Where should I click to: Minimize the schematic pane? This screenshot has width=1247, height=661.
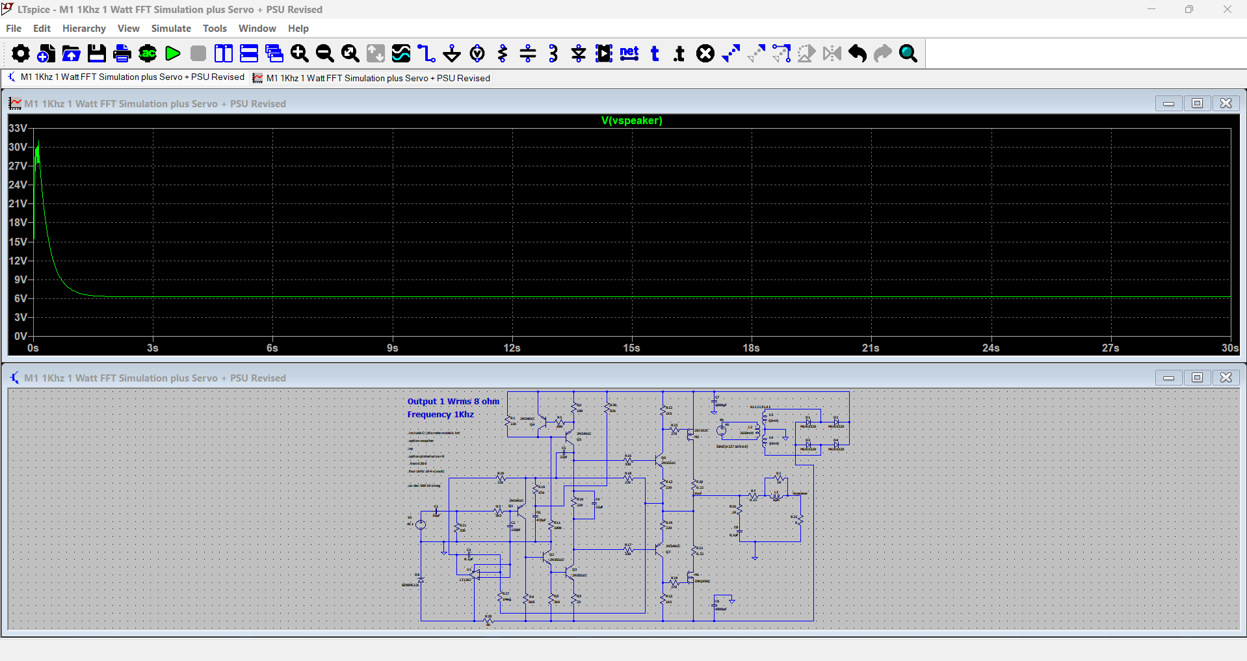click(x=1168, y=378)
